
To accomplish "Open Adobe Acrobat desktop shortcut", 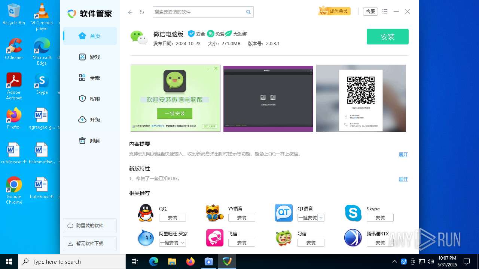I will click(14, 86).
